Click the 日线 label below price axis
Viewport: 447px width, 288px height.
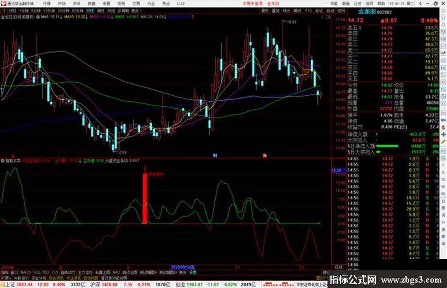(338, 267)
